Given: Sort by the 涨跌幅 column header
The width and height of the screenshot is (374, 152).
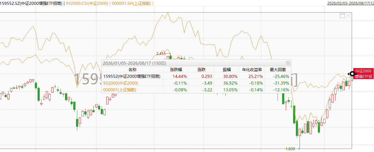Looking at the screenshot, I should tap(176, 70).
